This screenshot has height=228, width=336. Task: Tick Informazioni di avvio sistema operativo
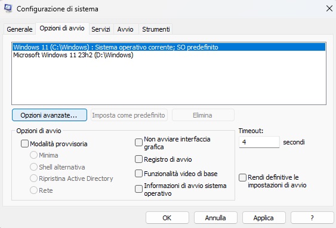138,189
